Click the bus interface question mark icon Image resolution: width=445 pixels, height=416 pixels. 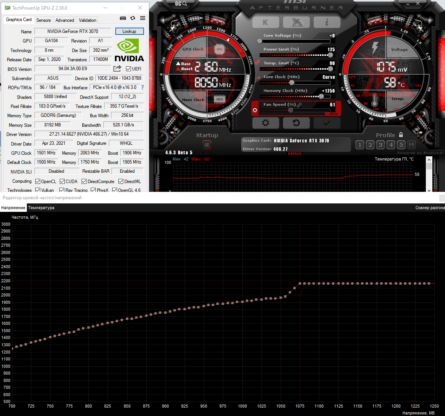[x=142, y=87]
